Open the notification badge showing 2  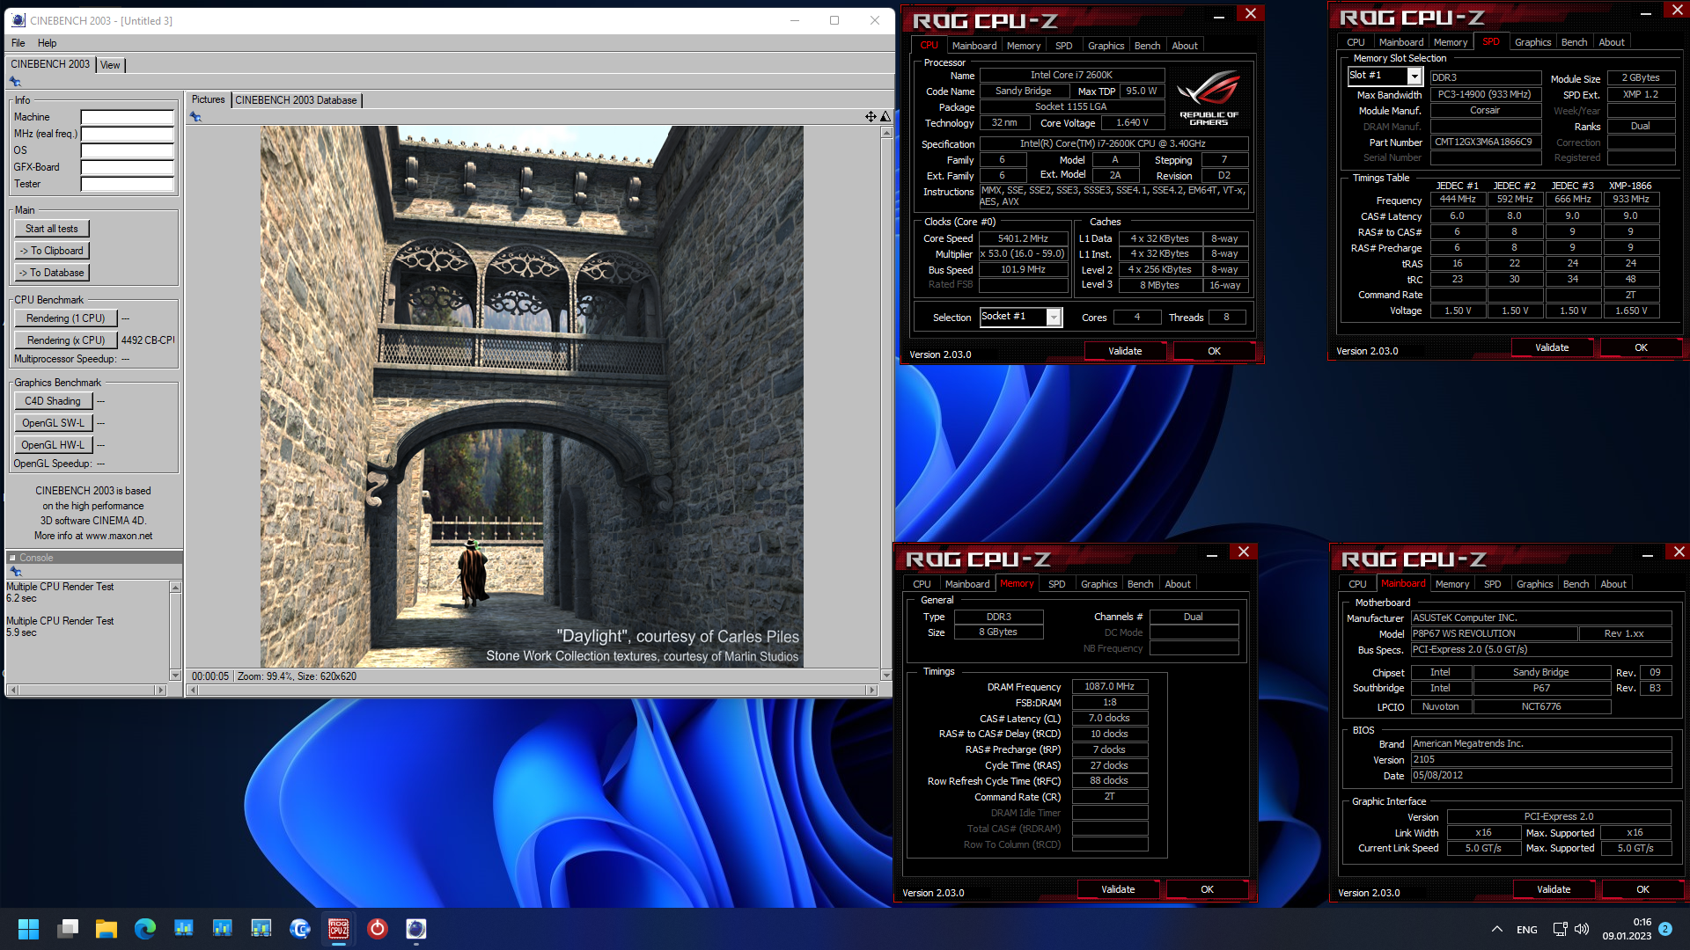1665,929
